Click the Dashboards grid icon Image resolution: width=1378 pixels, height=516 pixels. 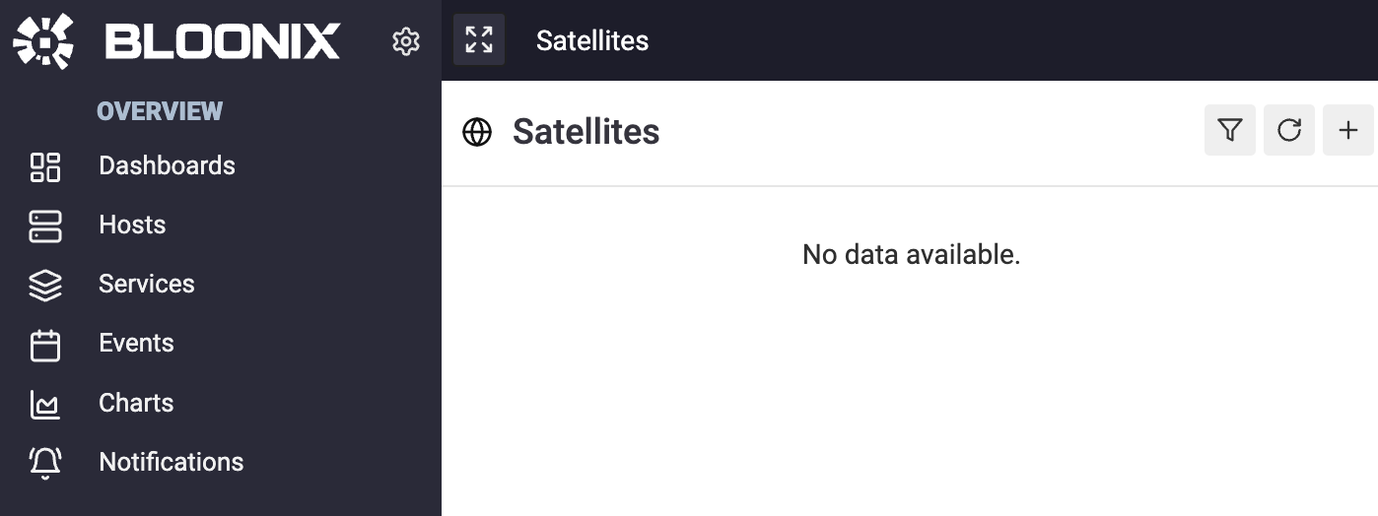tap(45, 166)
